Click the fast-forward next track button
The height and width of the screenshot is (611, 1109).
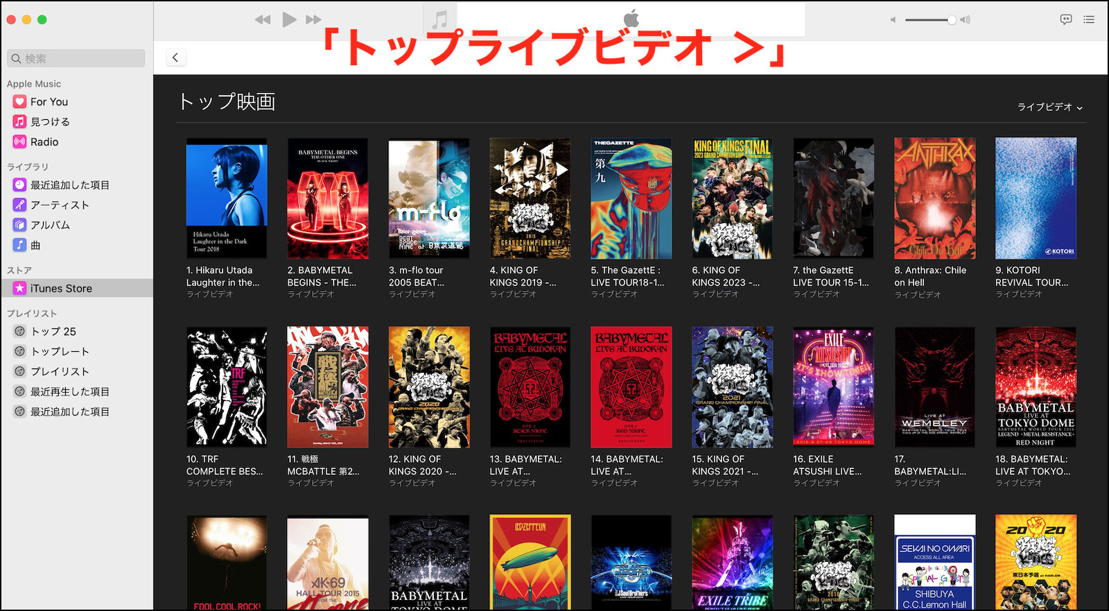point(314,19)
